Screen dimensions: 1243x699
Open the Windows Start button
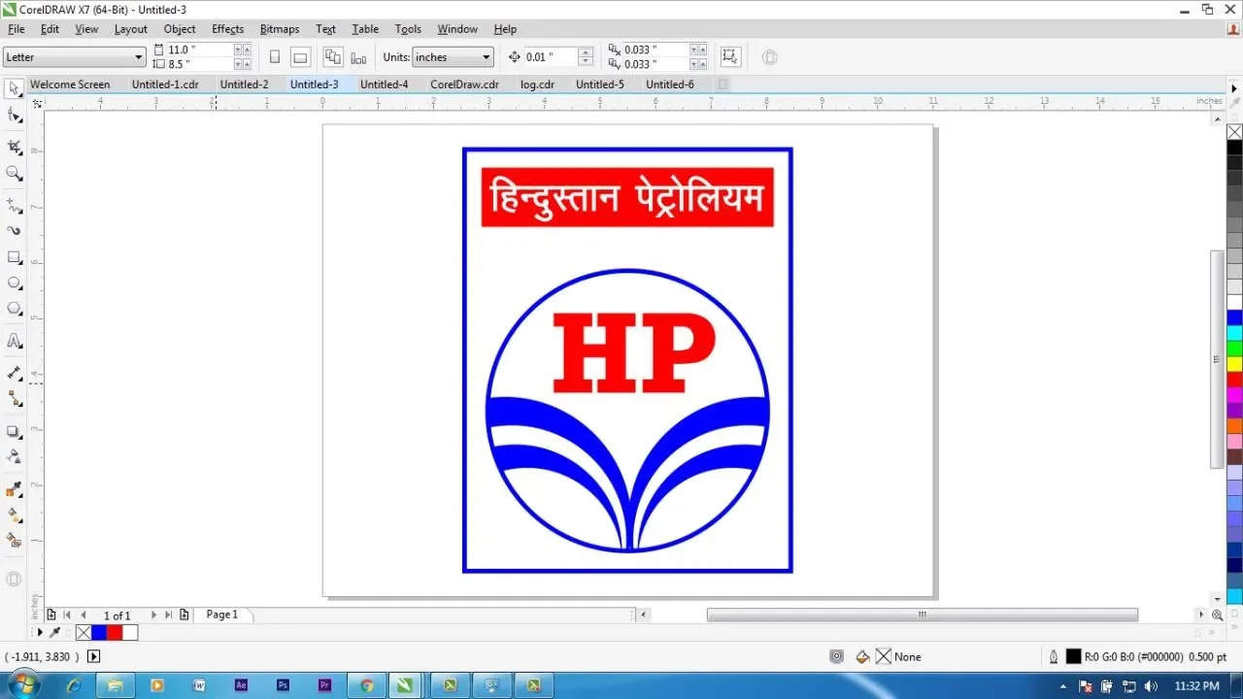(x=23, y=684)
